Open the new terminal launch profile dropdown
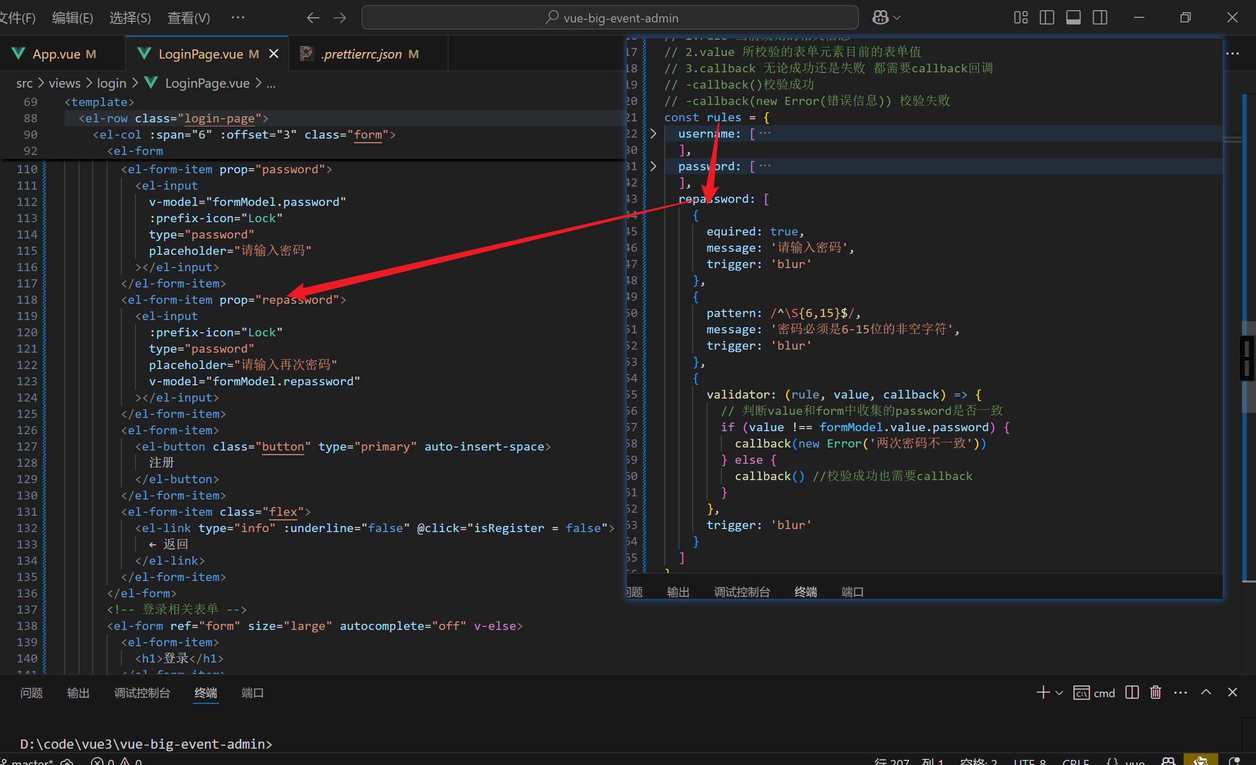The height and width of the screenshot is (765, 1256). (1059, 693)
